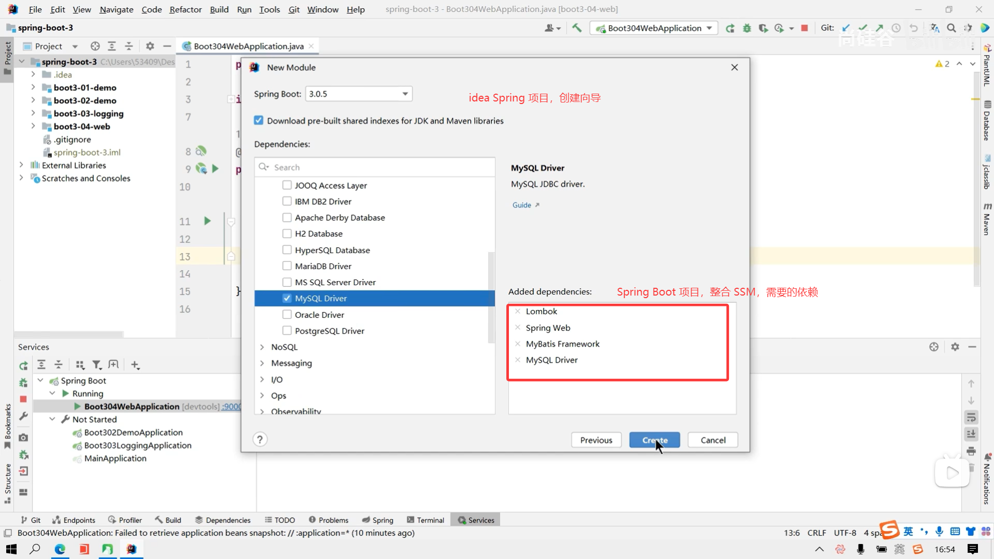Uncheck the MySQL Driver checkbox
Screen dimensions: 994x559
[287, 298]
